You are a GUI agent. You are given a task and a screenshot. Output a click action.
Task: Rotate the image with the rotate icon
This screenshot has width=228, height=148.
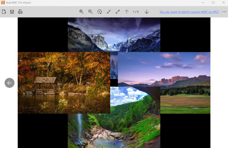[x=100, y=12]
